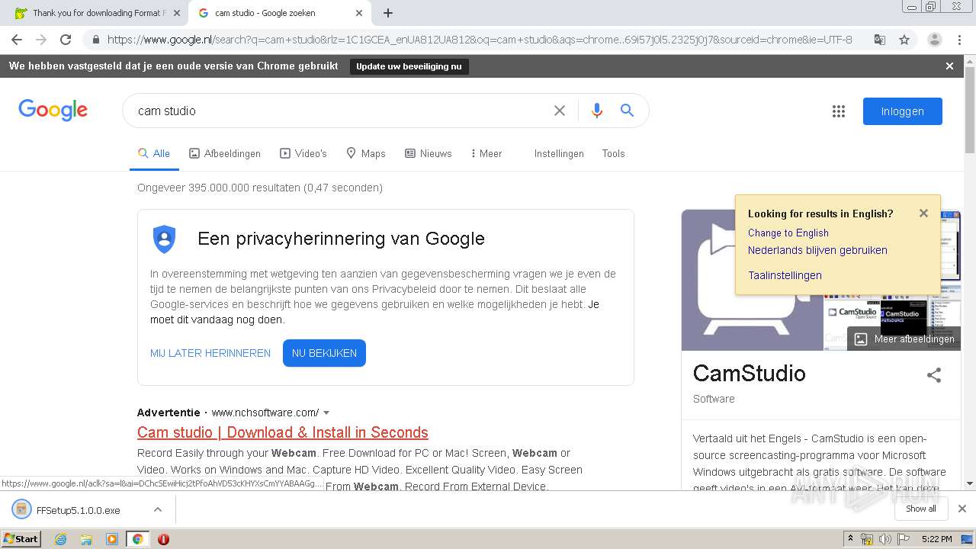976x549 pixels.
Task: Select the Chrome taskbar icon
Action: (137, 539)
